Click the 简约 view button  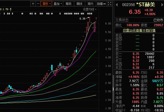click(90, 4)
